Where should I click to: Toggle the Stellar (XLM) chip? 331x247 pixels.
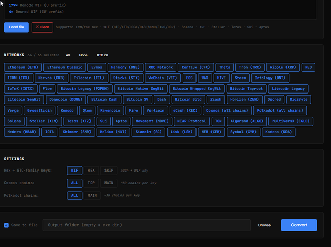(x=43, y=121)
